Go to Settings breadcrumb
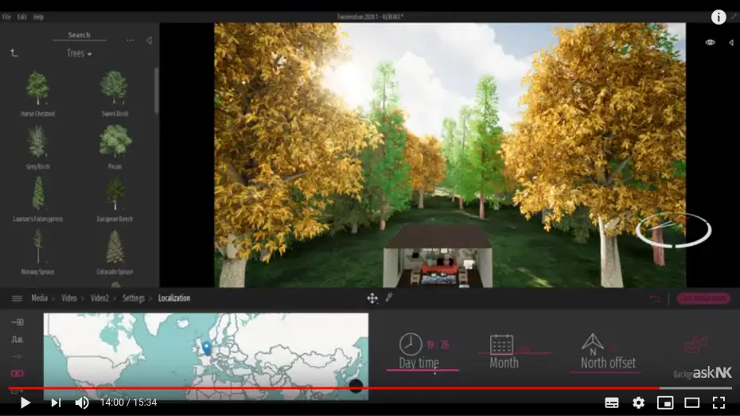This screenshot has width=740, height=416. 134,298
